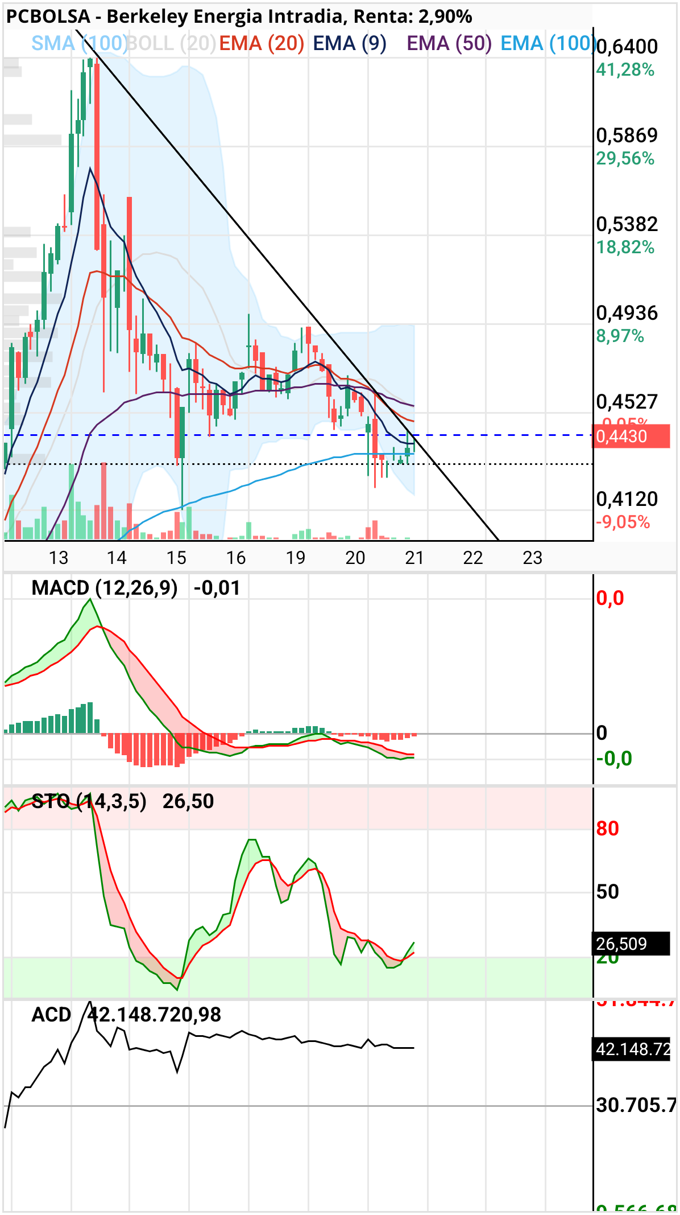Click the 0,5869 price axis label
Screen dimensions: 680x1215
click(x=627, y=135)
